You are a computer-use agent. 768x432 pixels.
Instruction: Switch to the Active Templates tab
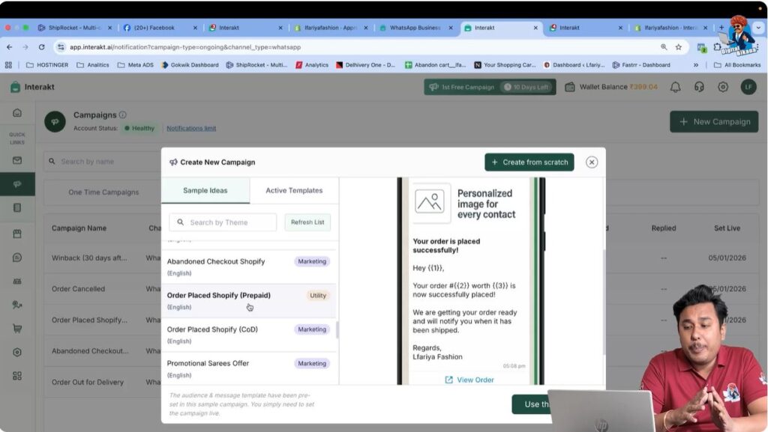(294, 190)
